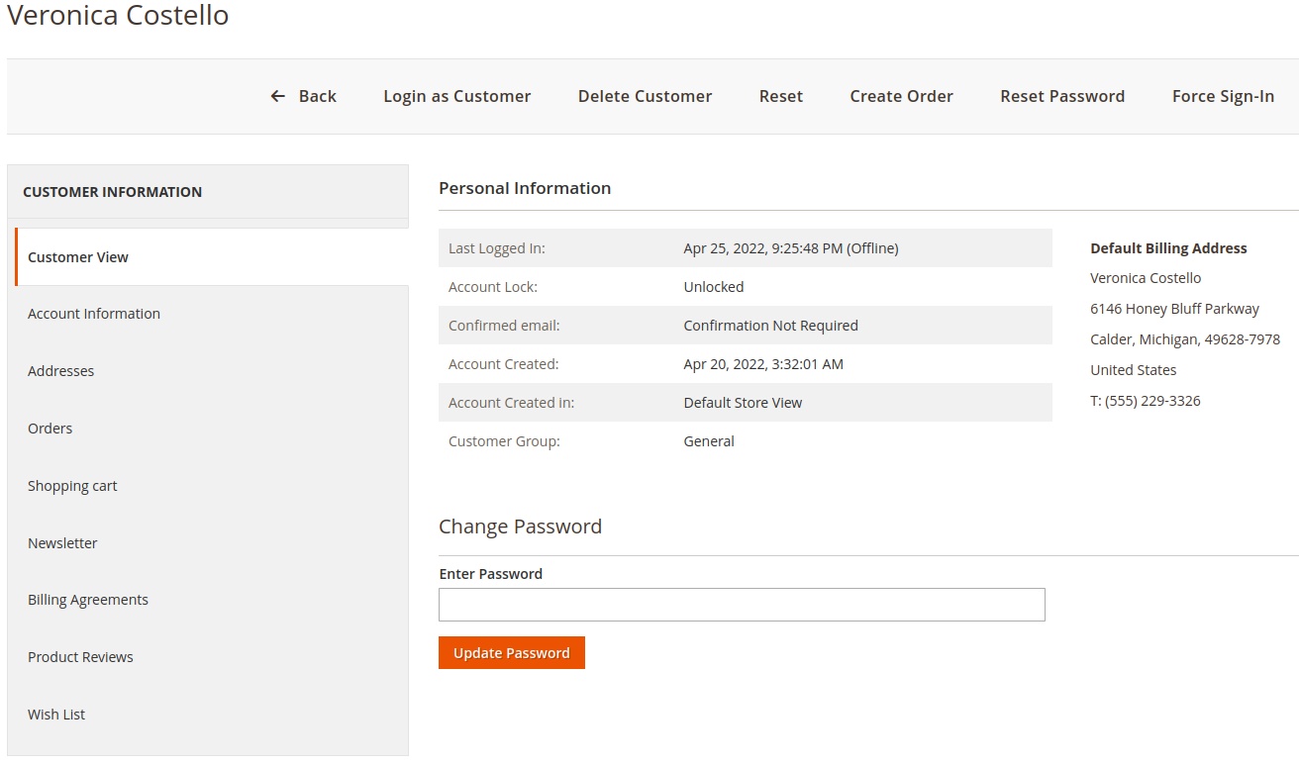This screenshot has height=766, width=1299.
Task: Select 'United States' in billing address
Action: pyautogui.click(x=1134, y=370)
